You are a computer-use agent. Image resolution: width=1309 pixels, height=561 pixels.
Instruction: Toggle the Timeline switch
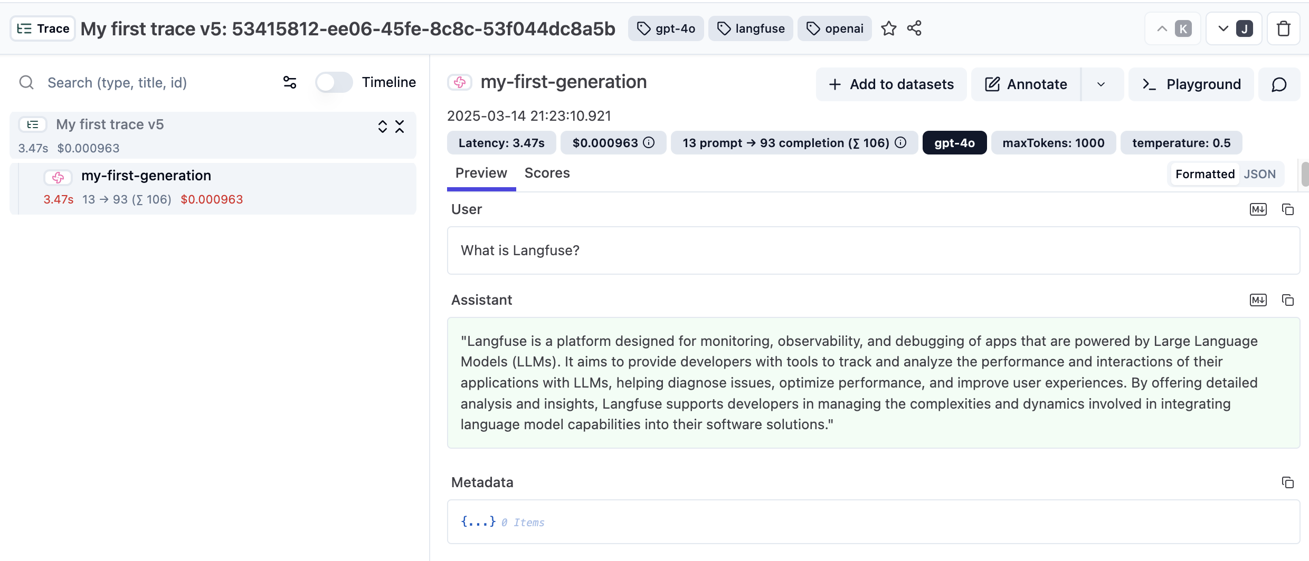(x=334, y=82)
